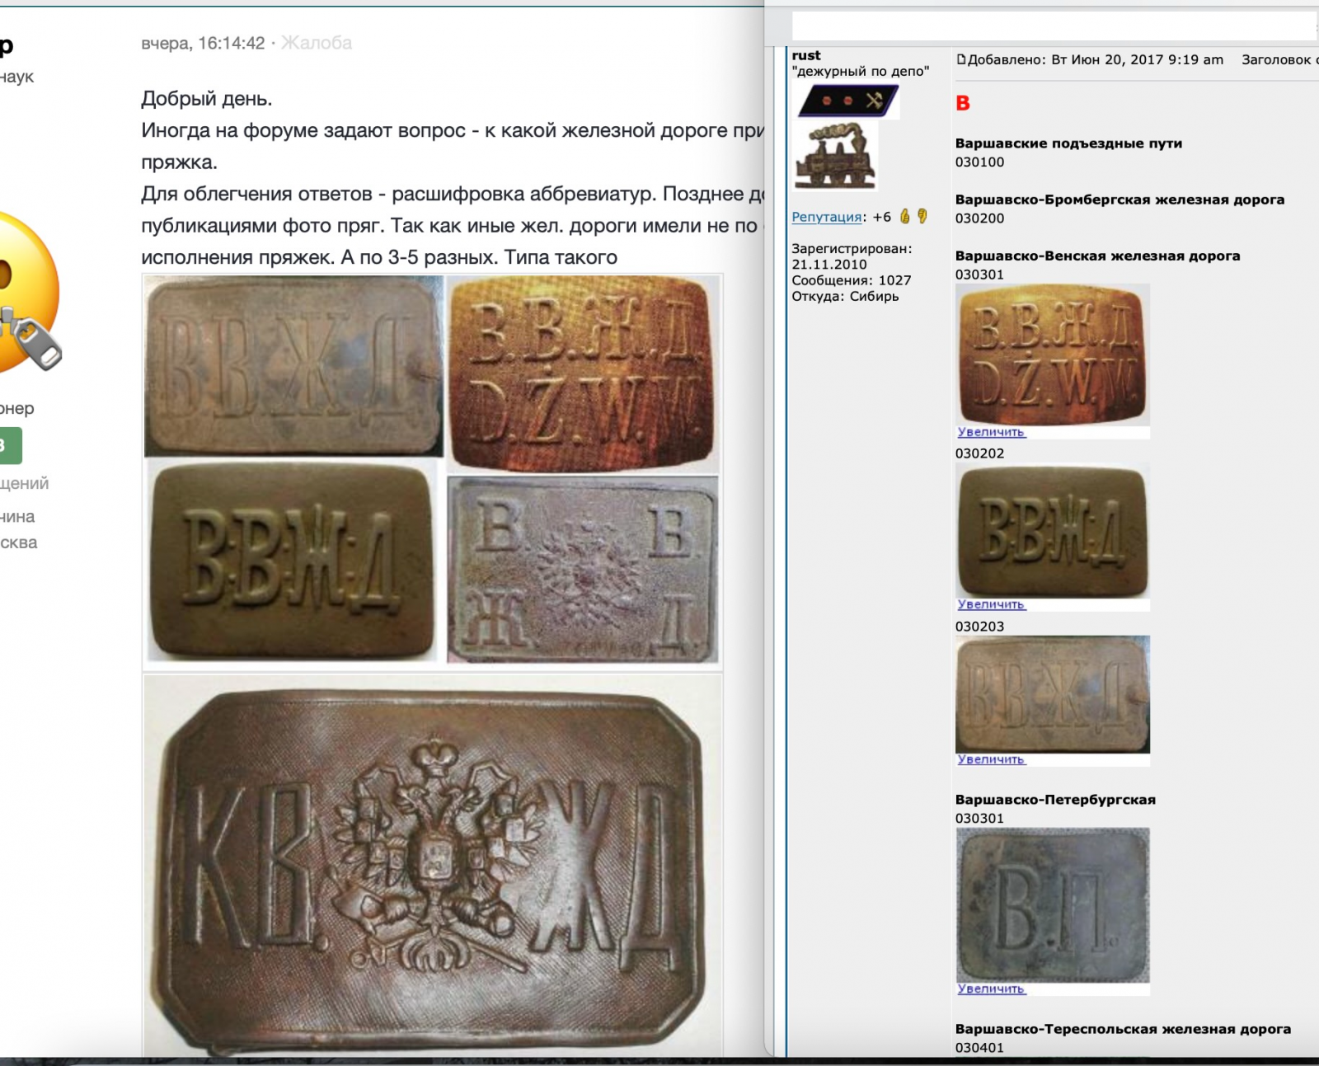Open rust's locomotive avatar image

836,157
